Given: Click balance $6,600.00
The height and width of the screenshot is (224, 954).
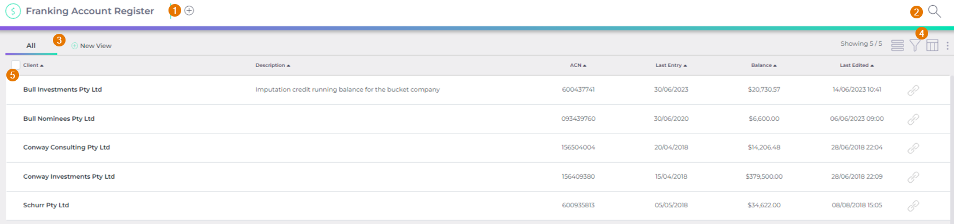Looking at the screenshot, I should tap(764, 119).
